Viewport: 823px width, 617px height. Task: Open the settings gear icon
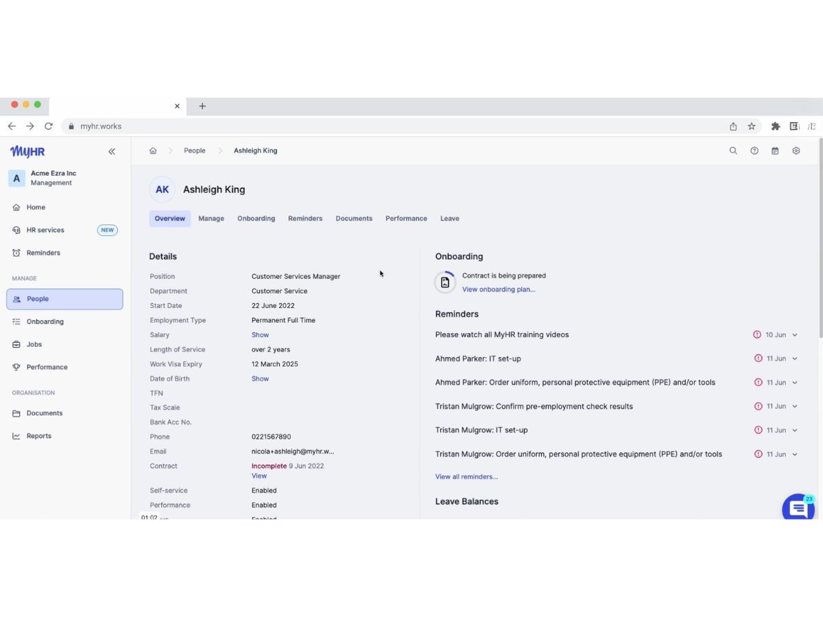point(796,151)
